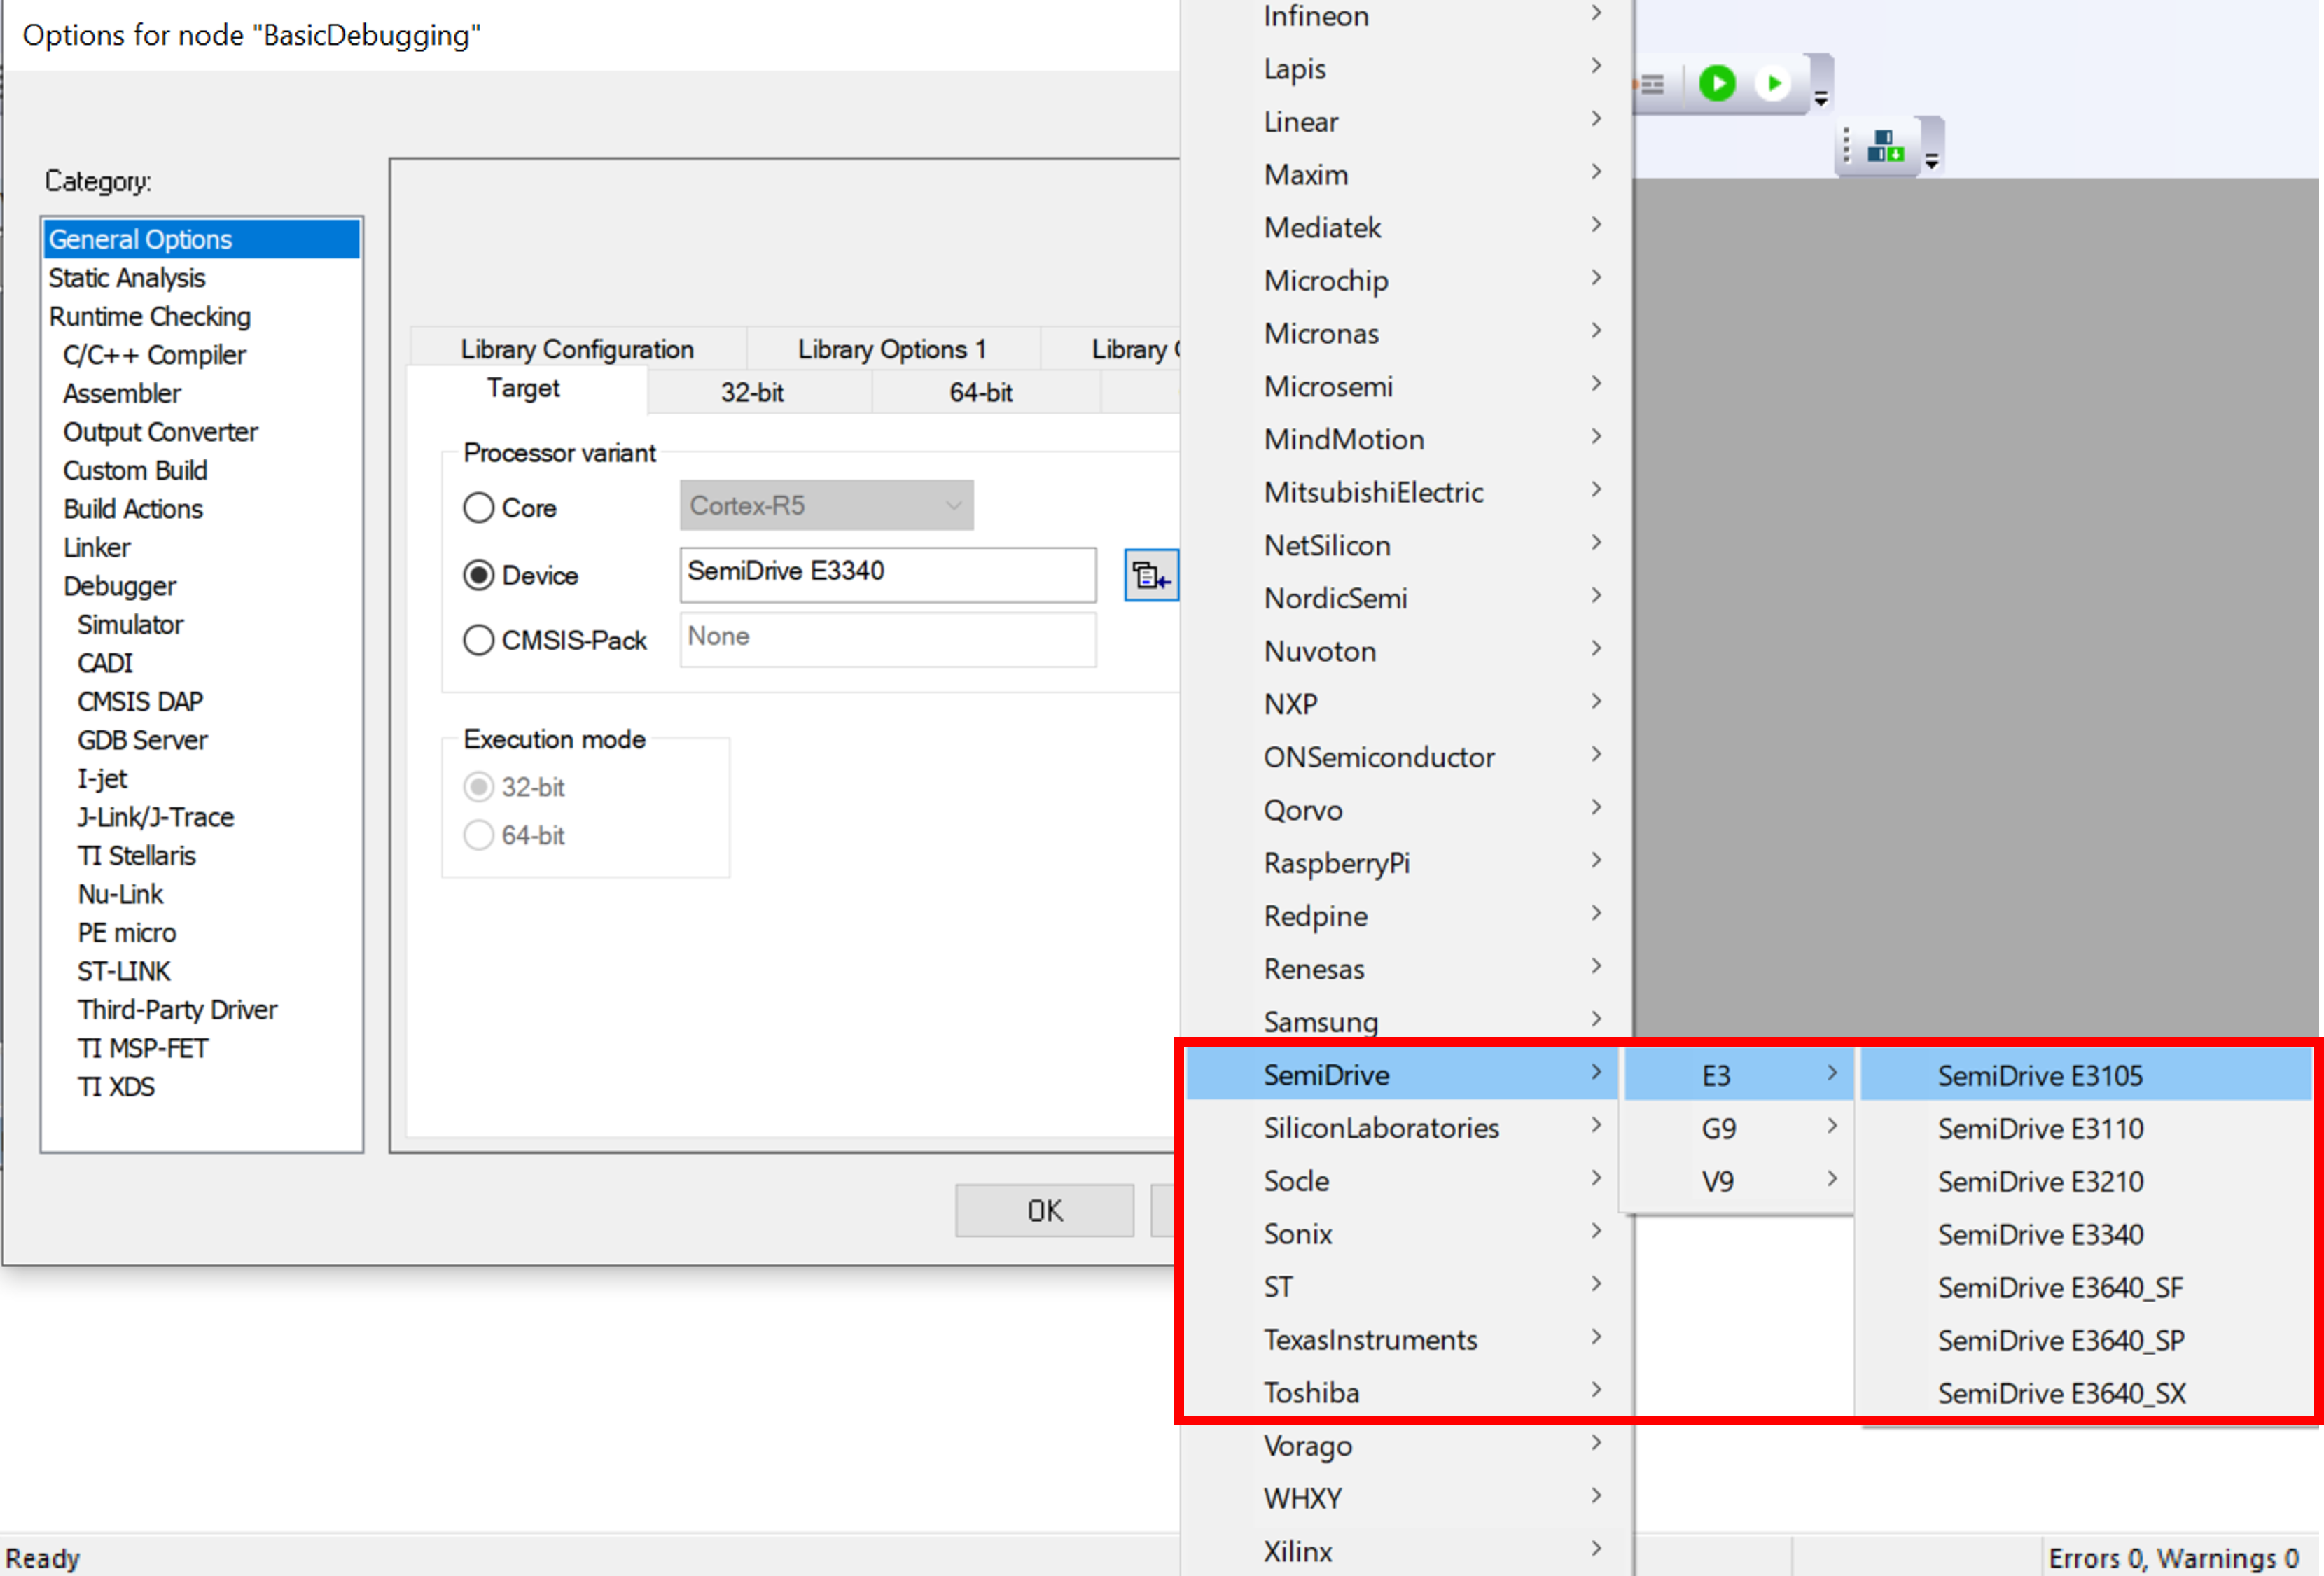Open the V9 device family submenu
Image resolution: width=2324 pixels, height=1576 pixels.
(x=1739, y=1182)
